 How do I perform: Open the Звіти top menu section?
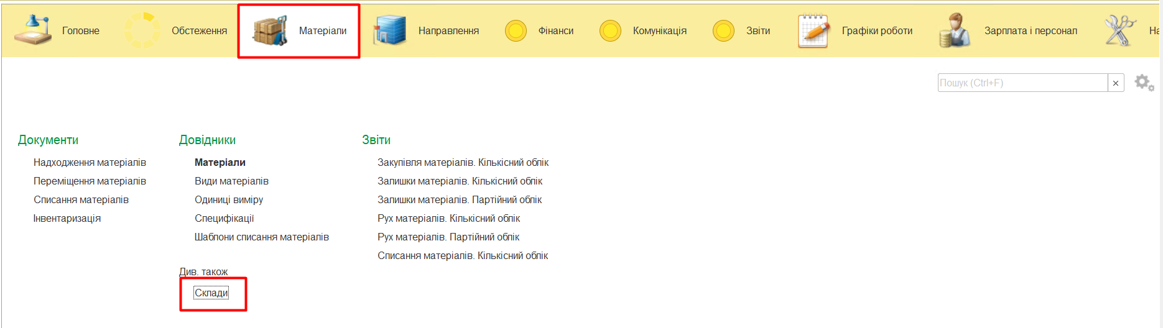[758, 30]
